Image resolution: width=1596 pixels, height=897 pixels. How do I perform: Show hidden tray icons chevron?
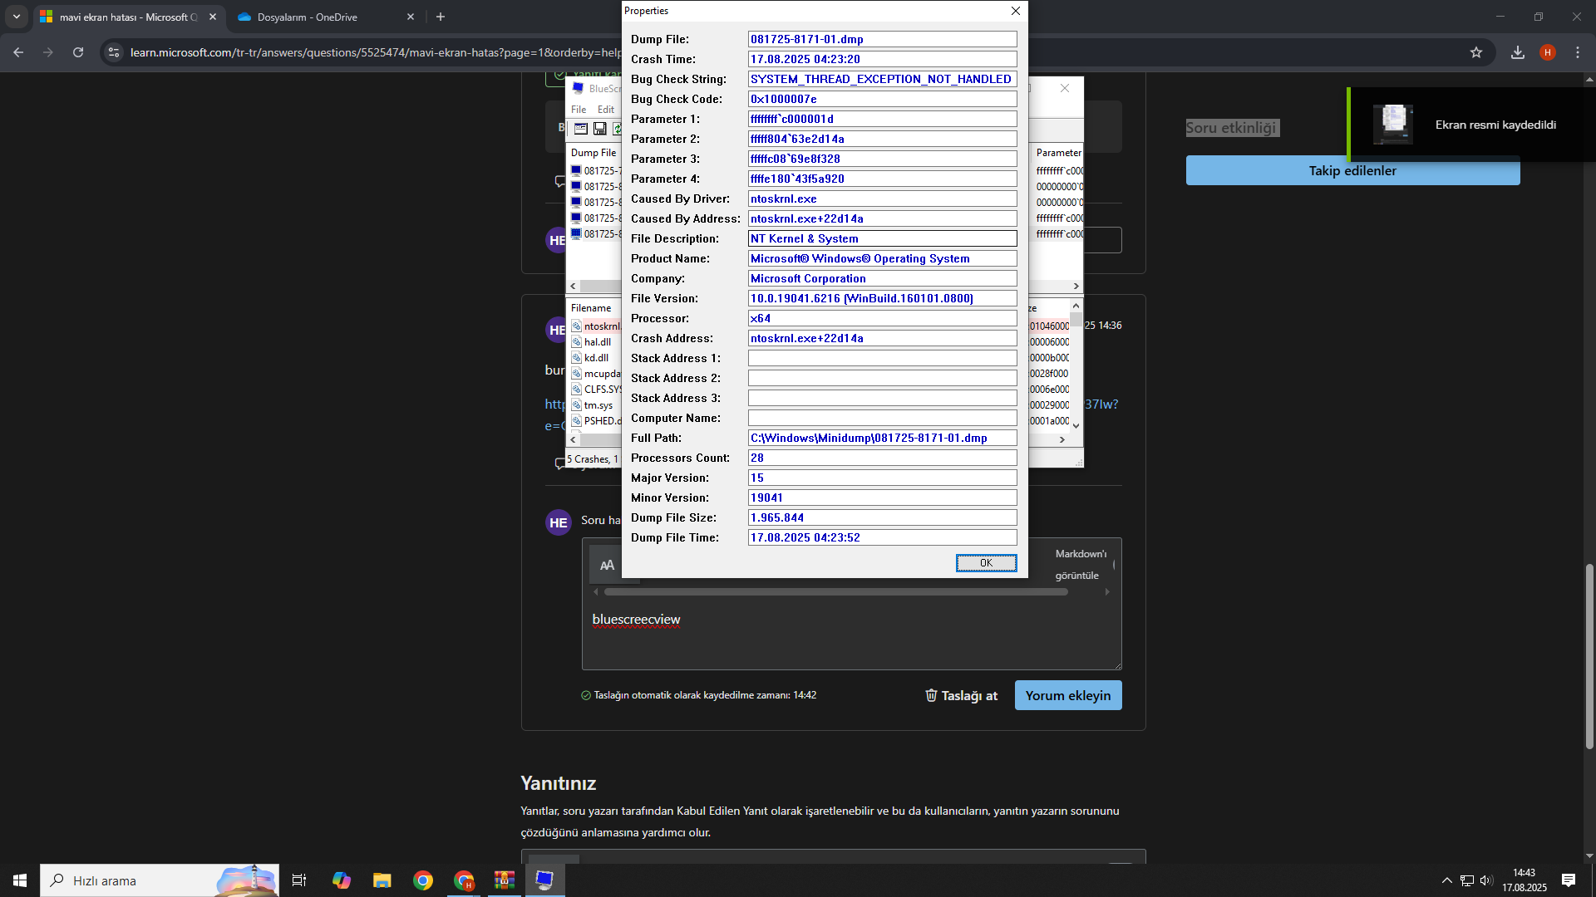click(1446, 880)
